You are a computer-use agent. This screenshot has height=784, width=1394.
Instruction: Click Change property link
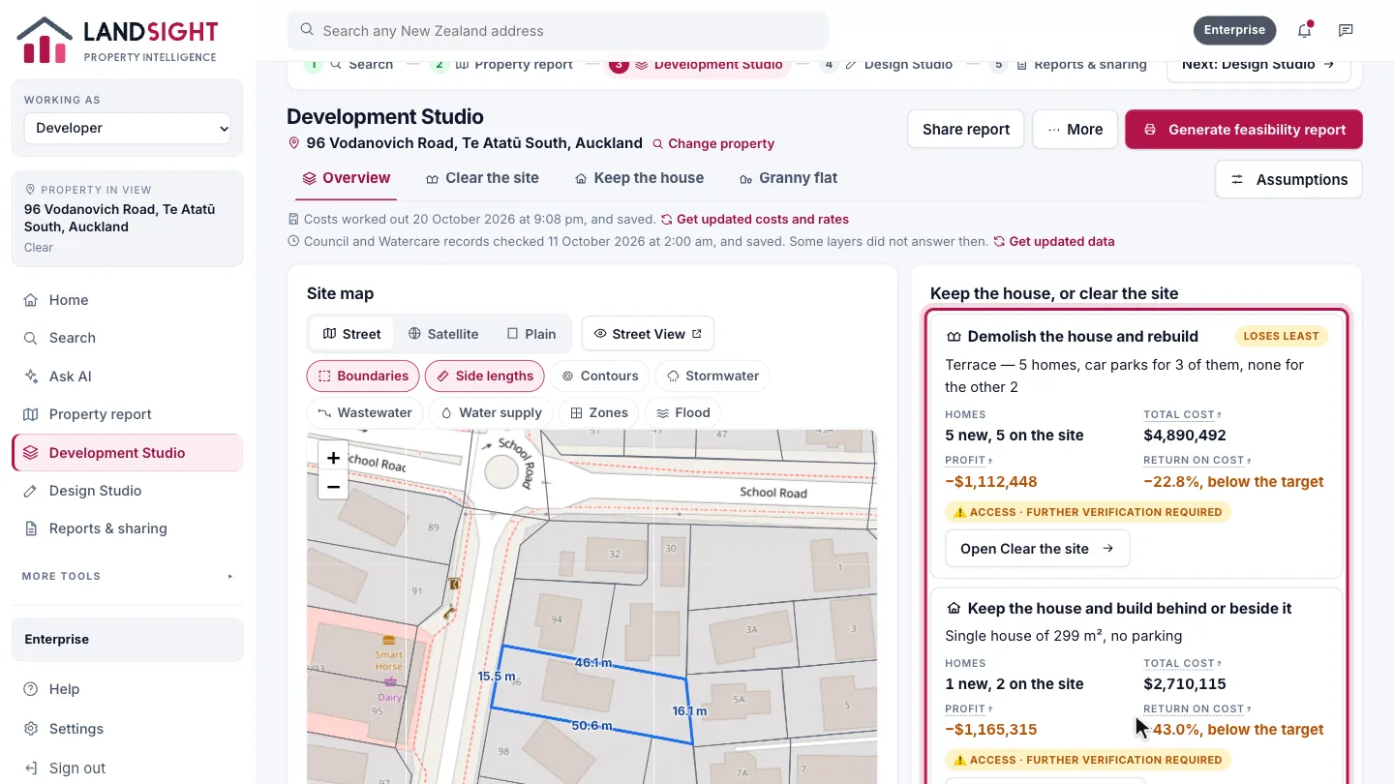pyautogui.click(x=713, y=143)
